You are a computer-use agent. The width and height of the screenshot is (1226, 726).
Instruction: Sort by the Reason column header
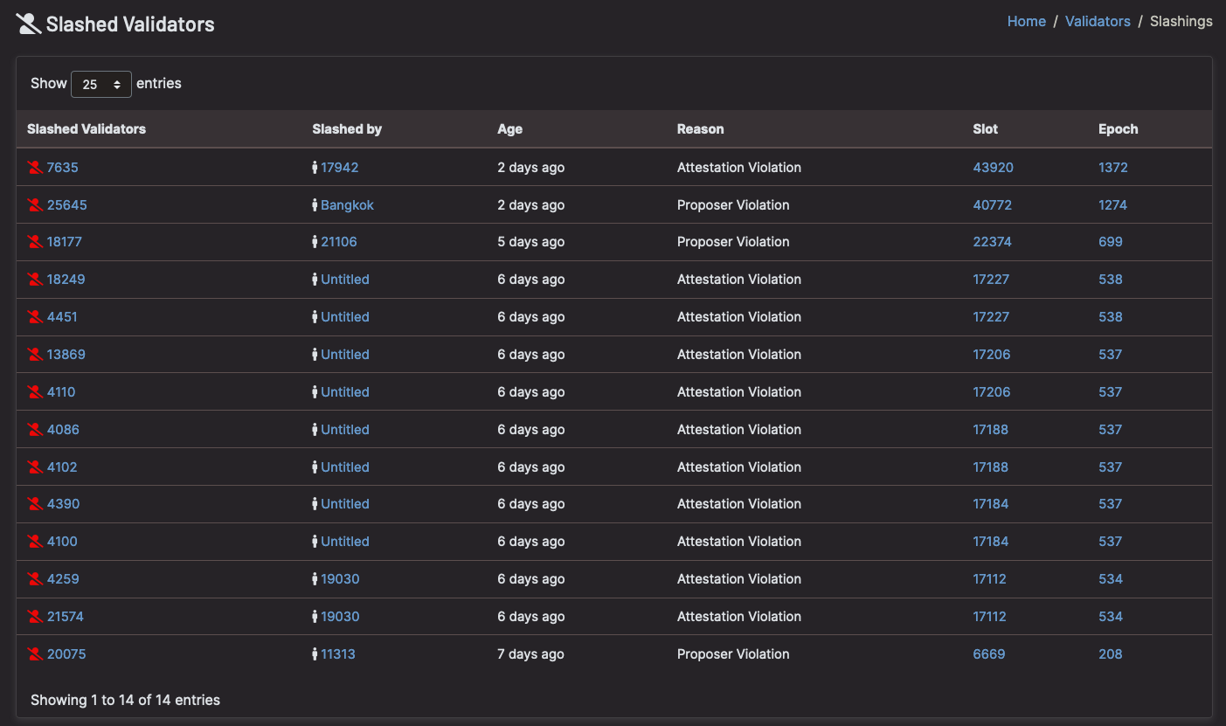pyautogui.click(x=700, y=129)
